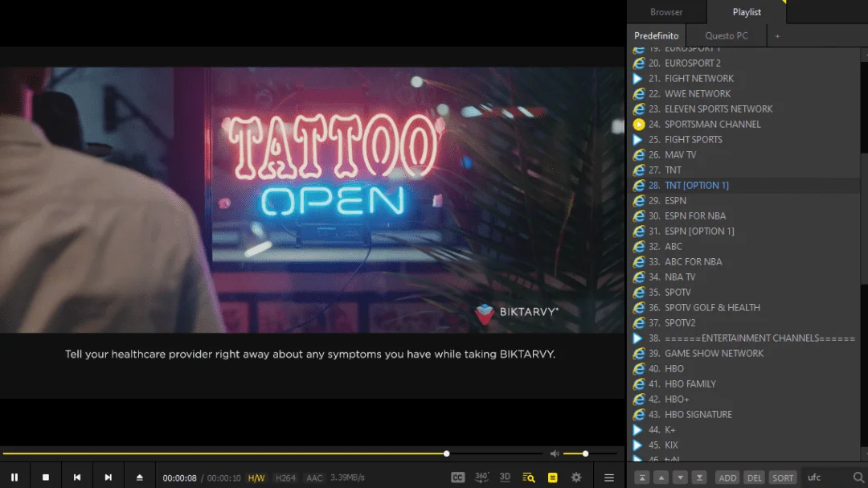Image resolution: width=868 pixels, height=488 pixels.
Task: Click the ADD button in playlist
Action: [727, 478]
